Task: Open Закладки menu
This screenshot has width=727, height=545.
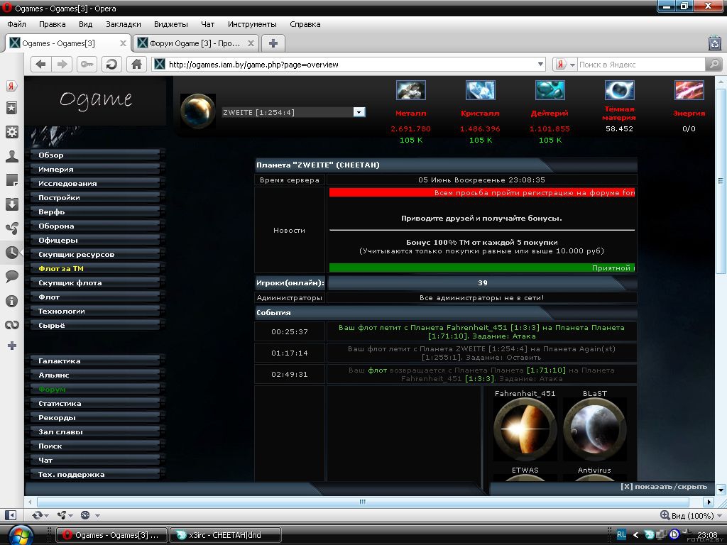Action: 124,24
